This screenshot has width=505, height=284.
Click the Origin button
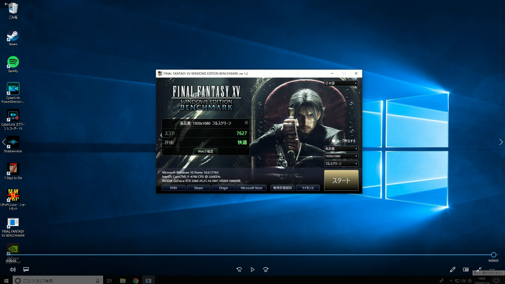click(224, 188)
